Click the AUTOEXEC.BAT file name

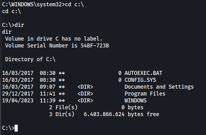coord(143,73)
